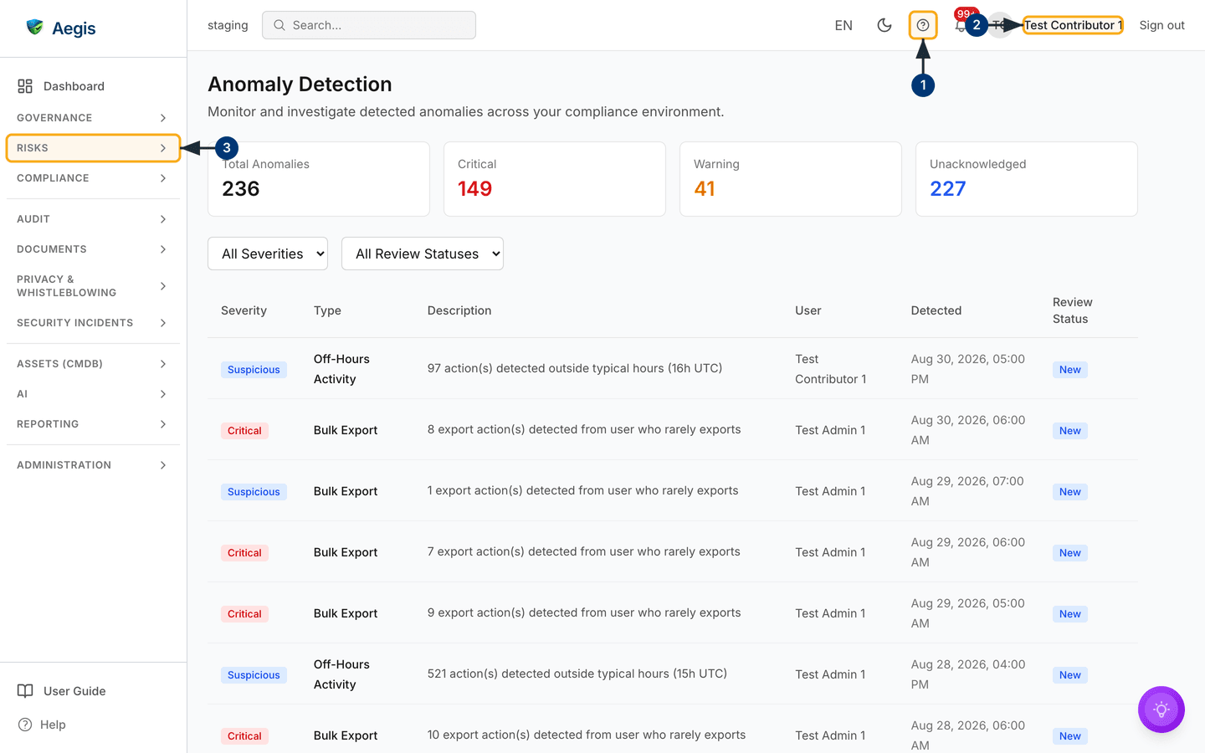Viewport: 1205px width, 753px height.
Task: Click into the Search field
Action: [x=369, y=25]
